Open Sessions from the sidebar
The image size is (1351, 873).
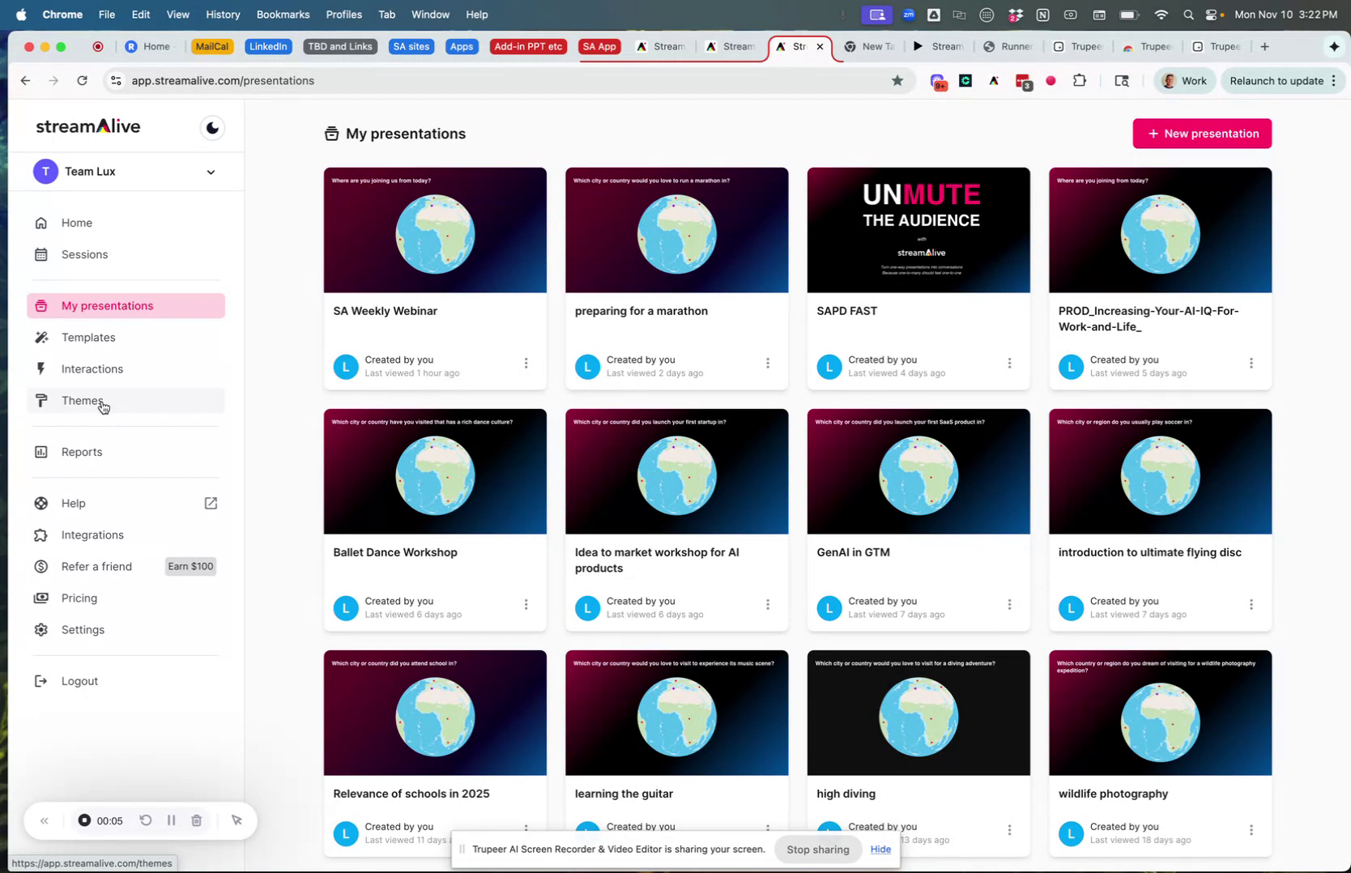(x=84, y=254)
